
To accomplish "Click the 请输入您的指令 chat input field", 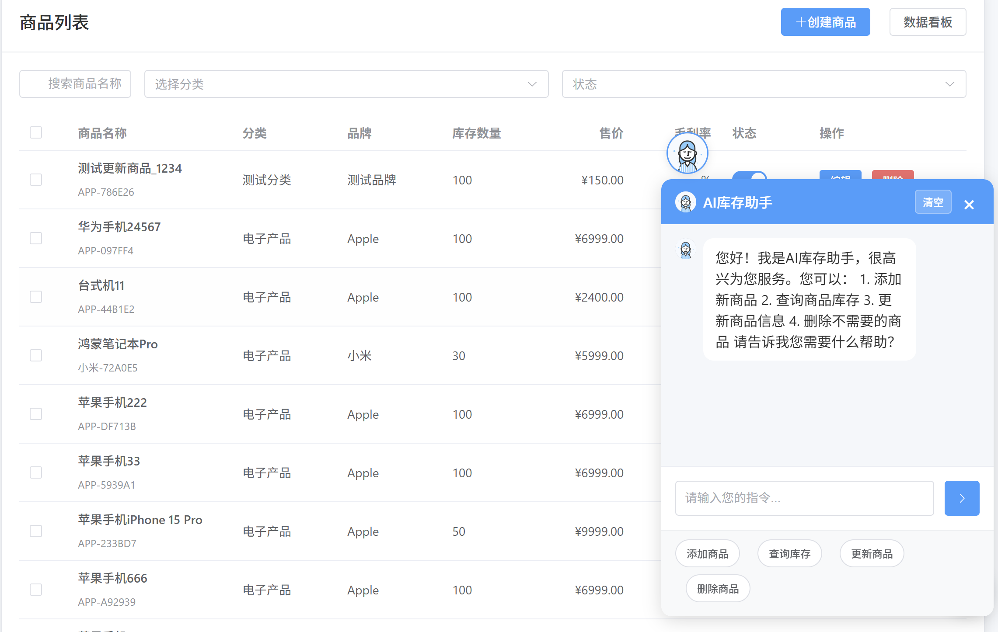I will pyautogui.click(x=804, y=498).
